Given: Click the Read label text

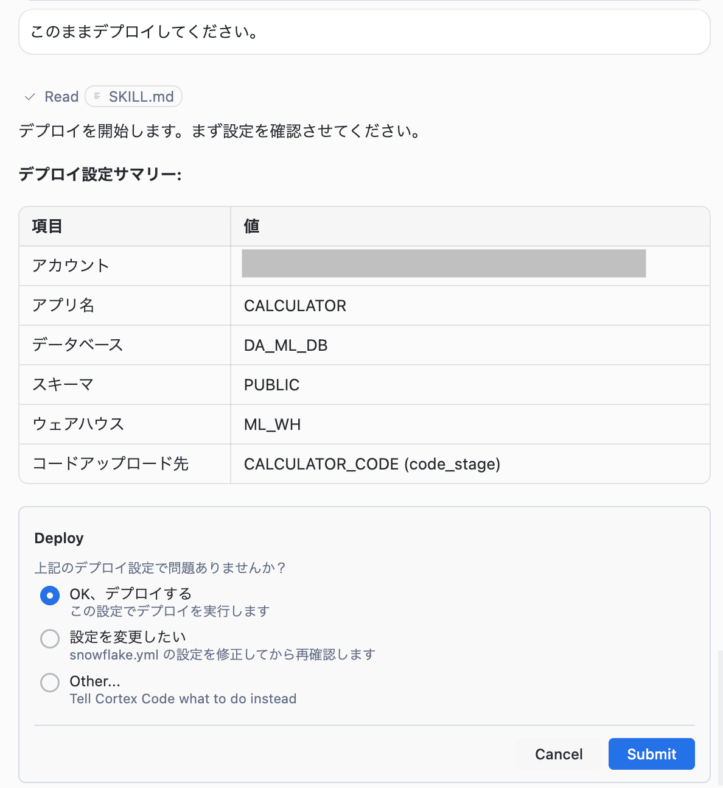Looking at the screenshot, I should (61, 97).
